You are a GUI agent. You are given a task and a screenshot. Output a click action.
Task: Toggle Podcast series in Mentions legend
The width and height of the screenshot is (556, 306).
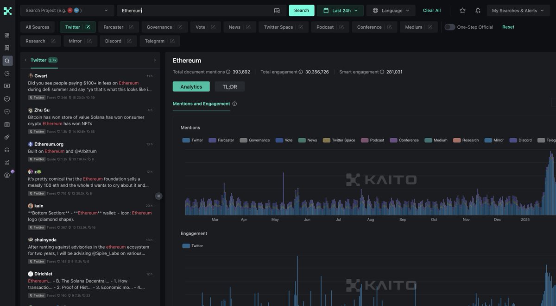point(373,140)
